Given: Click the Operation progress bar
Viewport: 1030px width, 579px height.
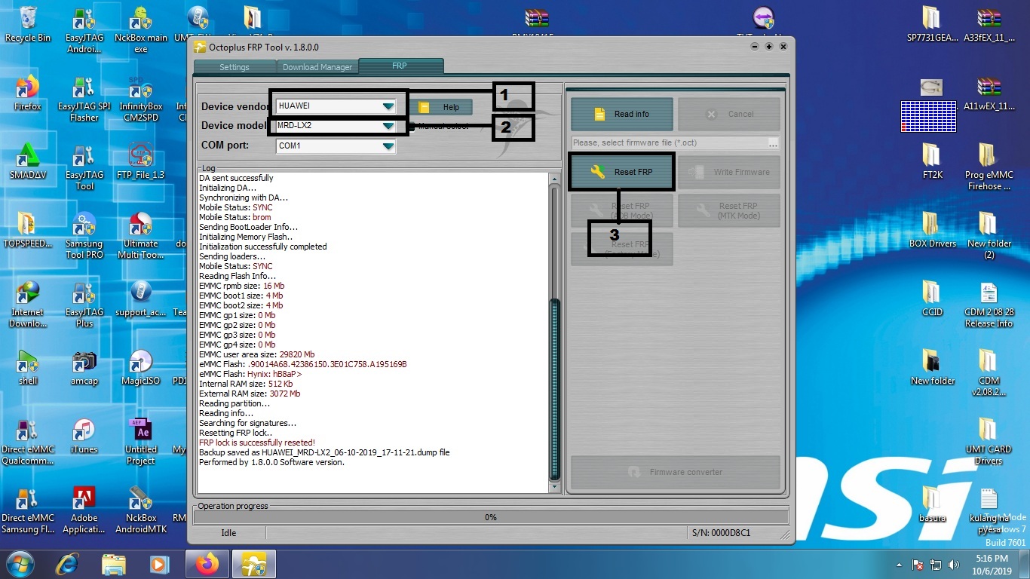Looking at the screenshot, I should pos(491,517).
